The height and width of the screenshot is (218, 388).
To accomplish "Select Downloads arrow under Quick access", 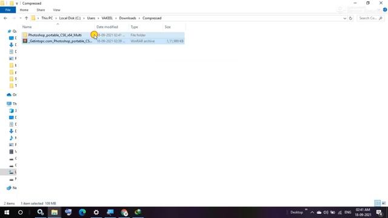I will tap(11, 45).
